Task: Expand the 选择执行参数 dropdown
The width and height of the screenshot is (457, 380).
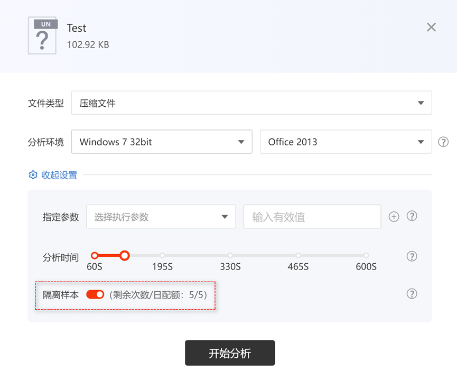Action: pos(161,217)
